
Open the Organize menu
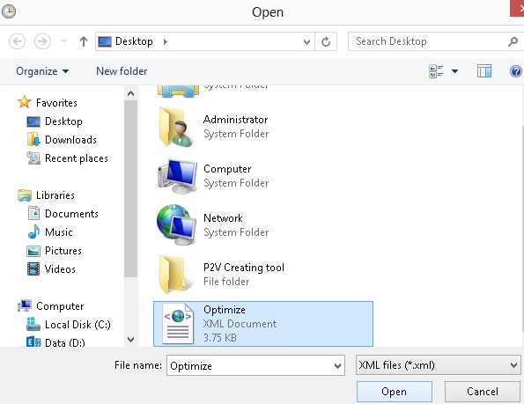point(42,71)
